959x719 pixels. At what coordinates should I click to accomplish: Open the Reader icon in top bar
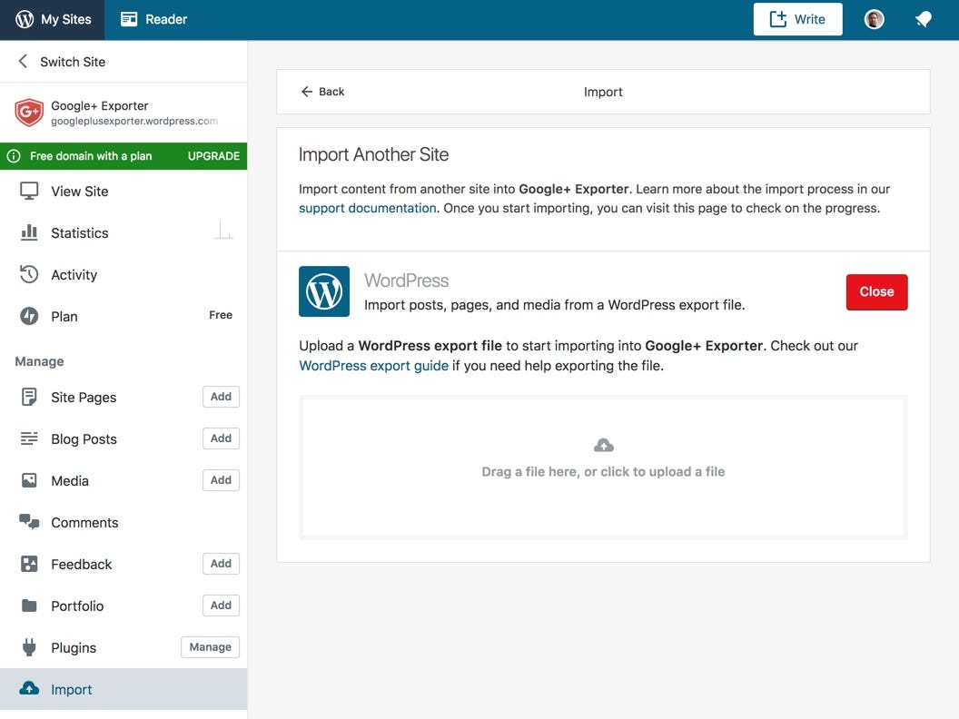129,20
